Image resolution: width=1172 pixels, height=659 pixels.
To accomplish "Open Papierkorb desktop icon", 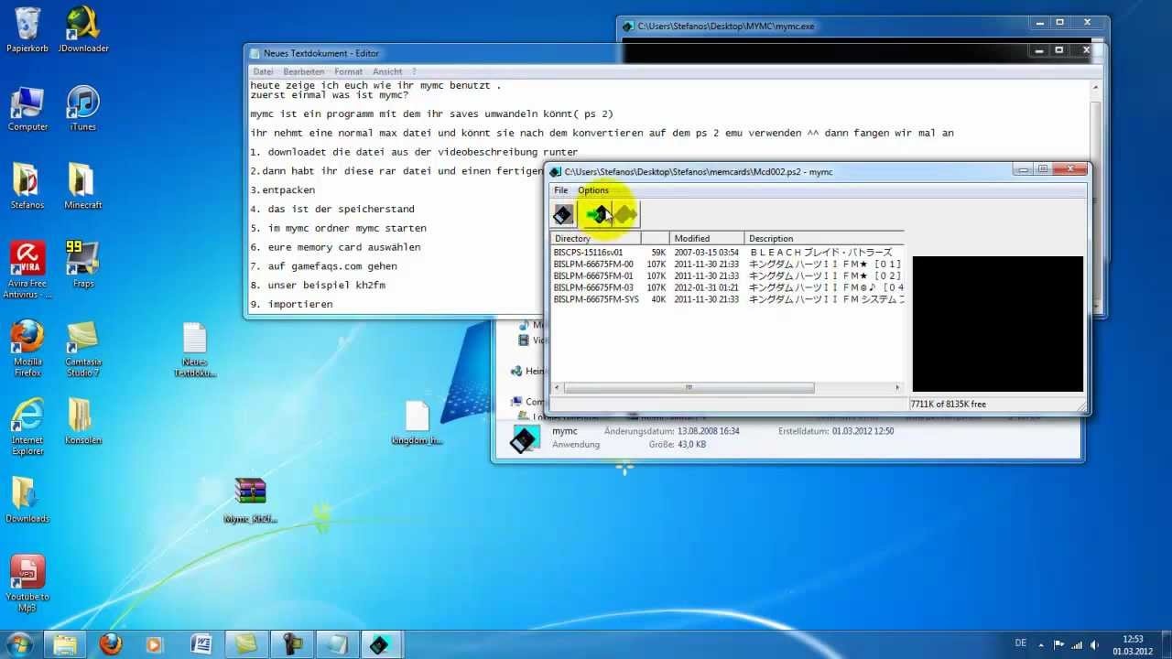I will (27, 29).
